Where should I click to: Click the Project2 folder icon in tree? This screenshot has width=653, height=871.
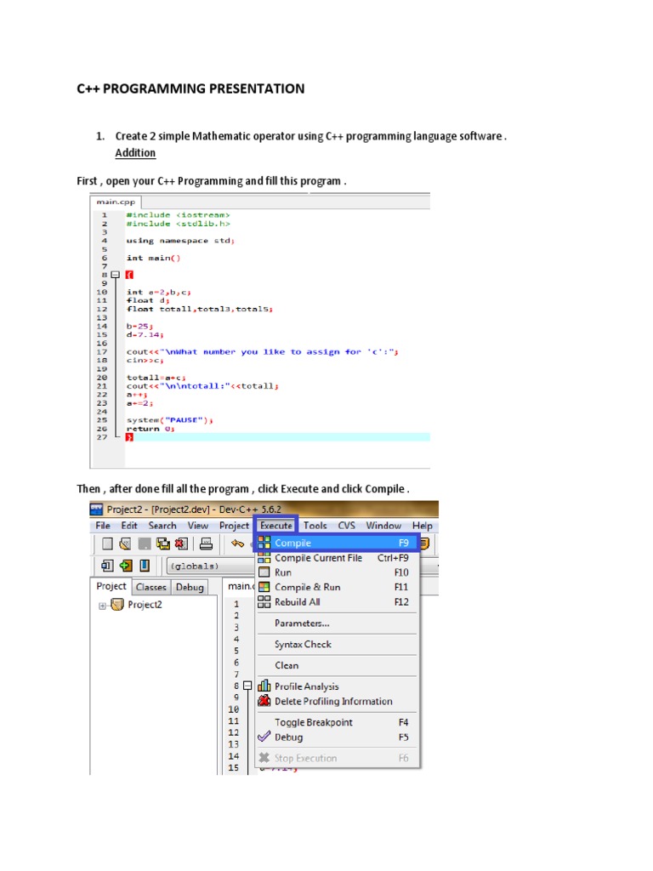coord(117,605)
